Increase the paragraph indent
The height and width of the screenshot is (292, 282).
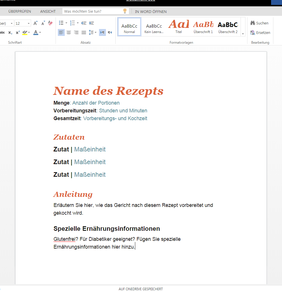point(92,23)
